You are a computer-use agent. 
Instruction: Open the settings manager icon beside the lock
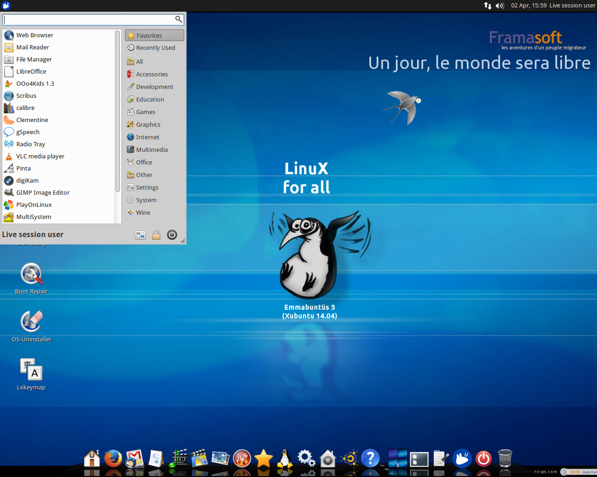pos(140,235)
